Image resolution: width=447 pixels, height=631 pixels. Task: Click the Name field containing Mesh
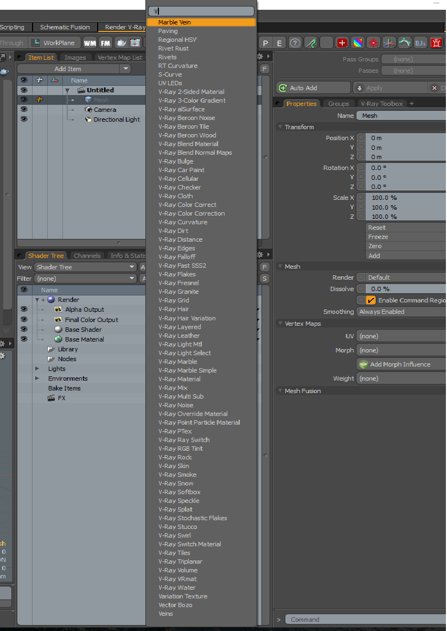(x=401, y=116)
